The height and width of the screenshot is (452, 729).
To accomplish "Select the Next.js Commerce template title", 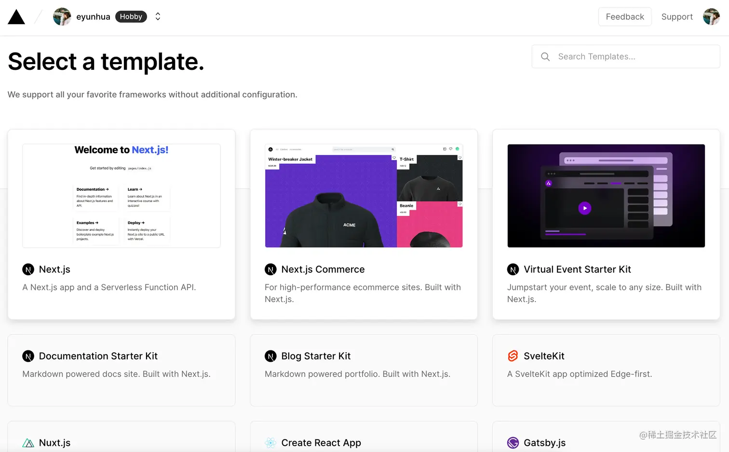I will click(x=323, y=269).
